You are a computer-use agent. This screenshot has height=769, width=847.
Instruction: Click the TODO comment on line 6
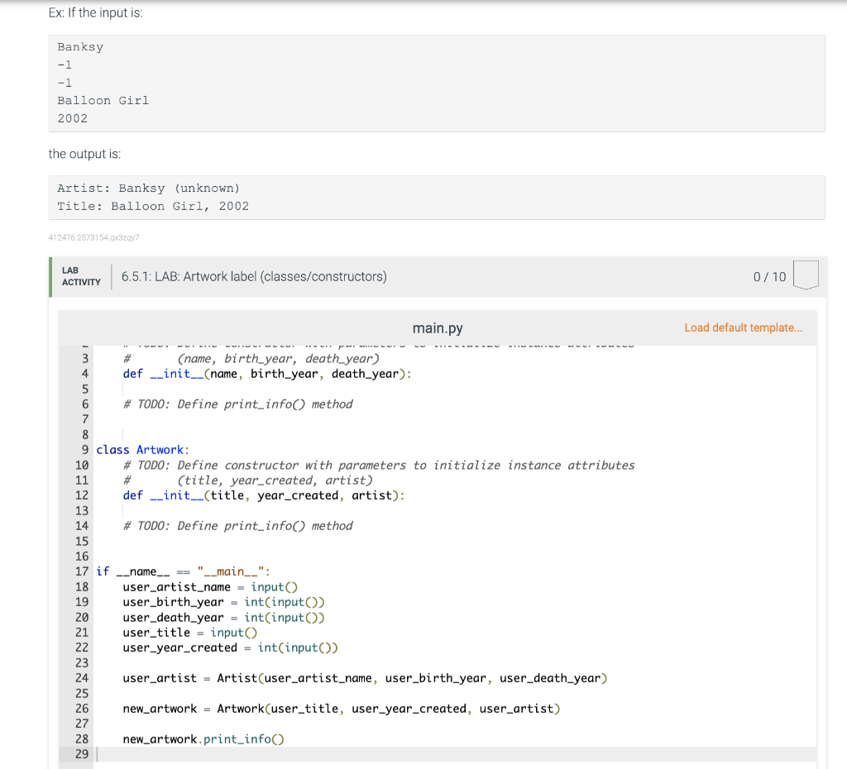[237, 404]
